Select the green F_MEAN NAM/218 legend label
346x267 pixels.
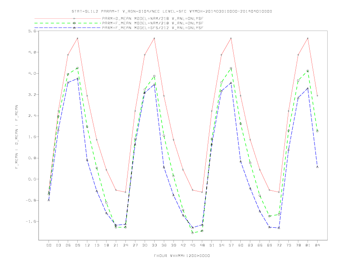tap(152, 23)
